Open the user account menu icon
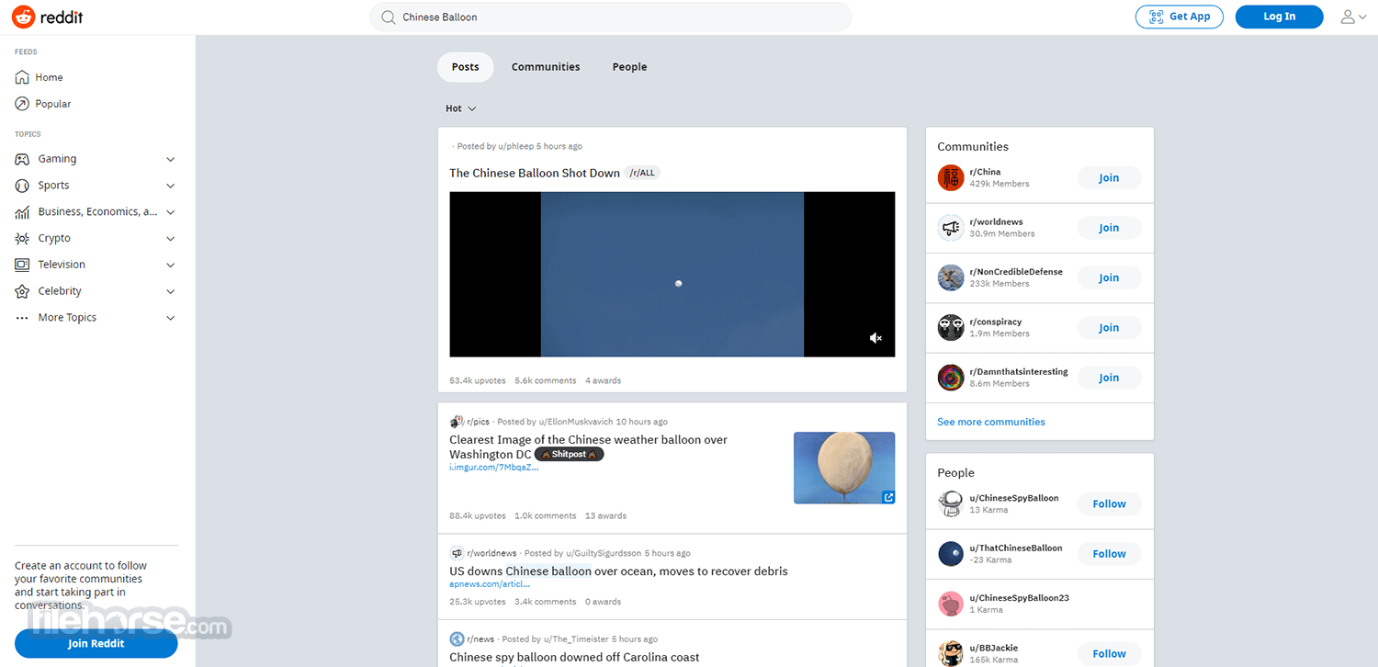This screenshot has height=667, width=1378. (1348, 17)
